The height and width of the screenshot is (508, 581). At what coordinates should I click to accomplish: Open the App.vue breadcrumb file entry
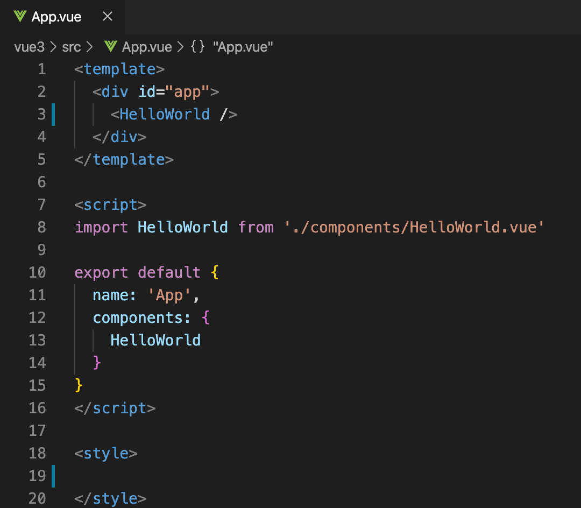[146, 47]
